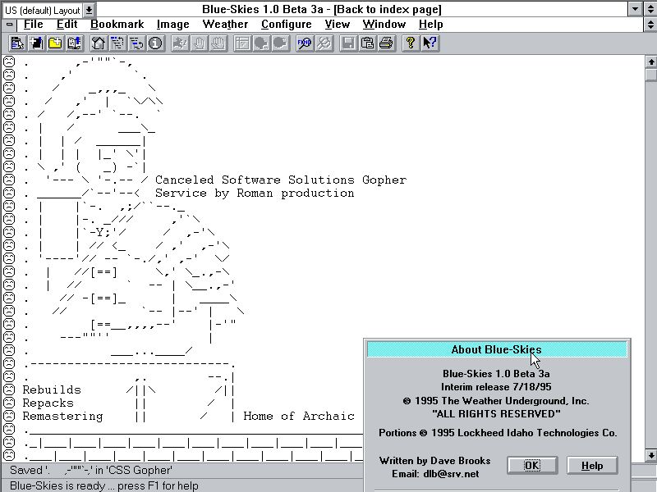Open the Weather menu
The image size is (657, 492).
(x=225, y=25)
